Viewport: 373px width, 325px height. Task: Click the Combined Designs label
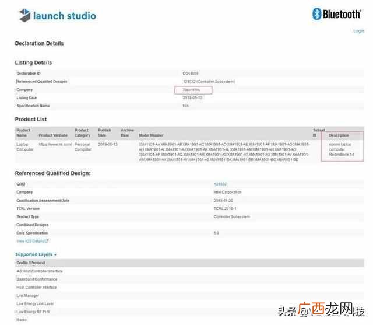[x=33, y=225]
